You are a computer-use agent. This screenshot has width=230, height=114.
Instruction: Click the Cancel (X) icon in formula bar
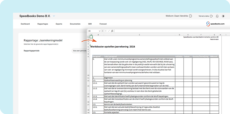[x=106, y=31]
